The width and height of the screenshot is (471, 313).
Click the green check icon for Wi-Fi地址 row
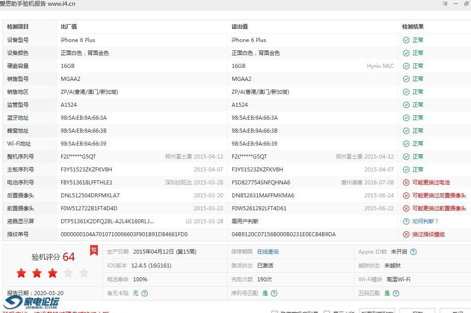point(406,144)
